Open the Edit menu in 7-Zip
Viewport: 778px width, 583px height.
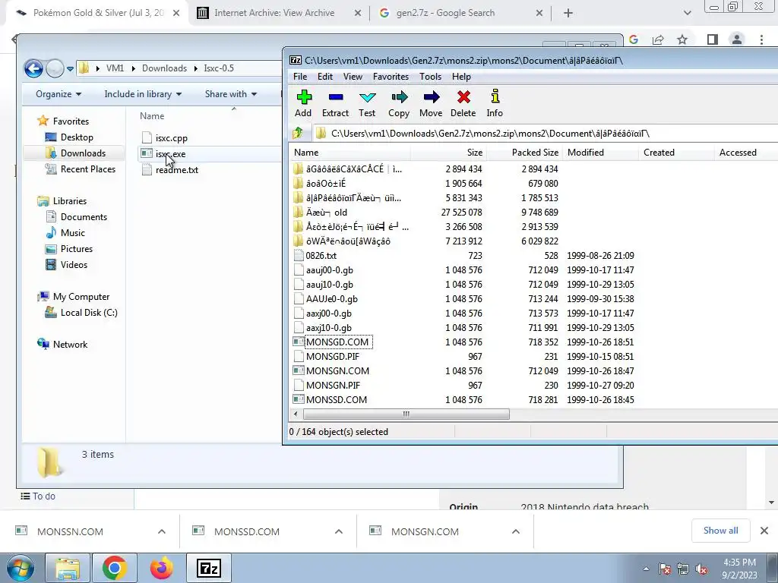(325, 77)
